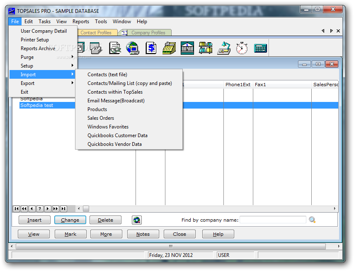Viewport: 354px width, 271px height.
Task: Import Contacts (text file)
Action: coord(129,75)
